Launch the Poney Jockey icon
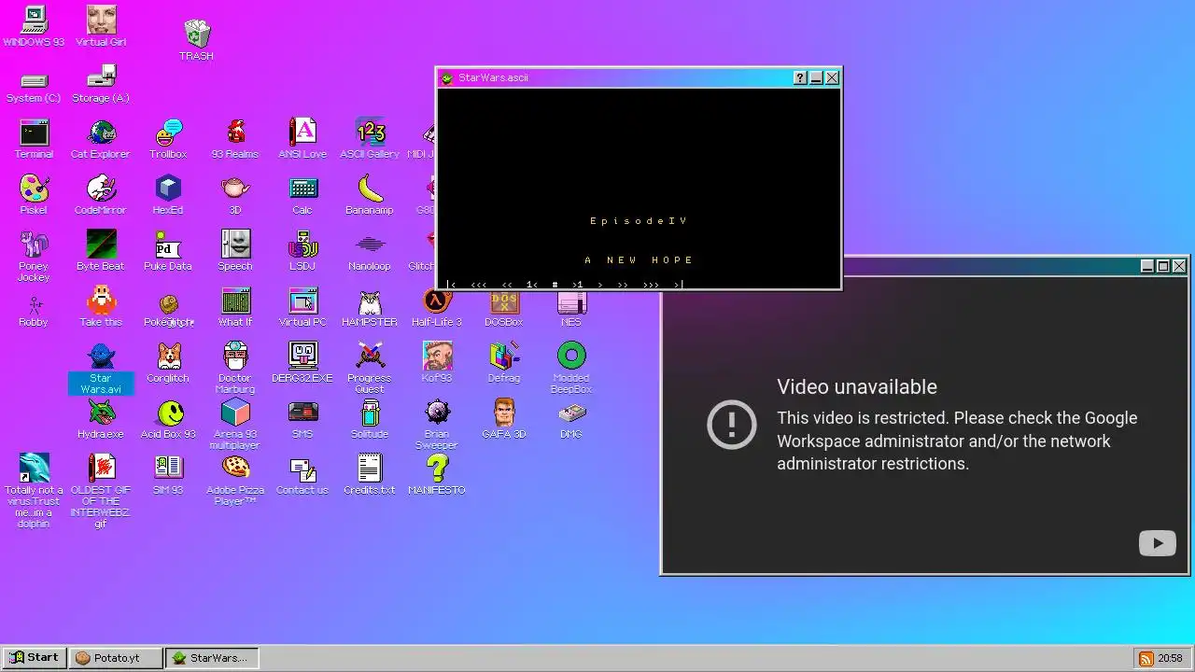The width and height of the screenshot is (1195, 672). pos(34,257)
